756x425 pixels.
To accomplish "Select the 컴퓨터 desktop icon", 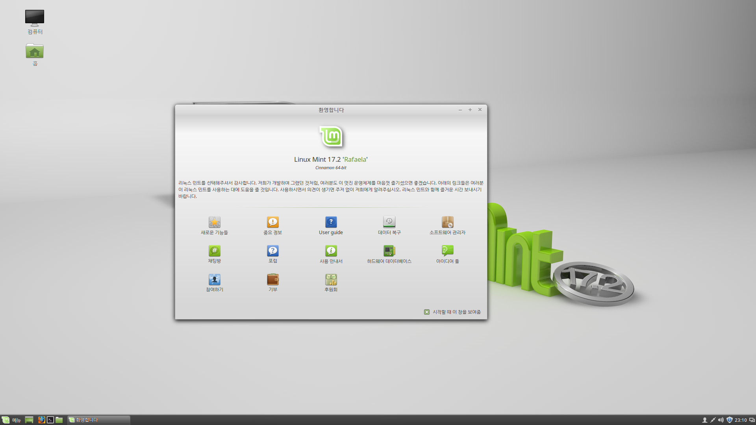I will point(35,22).
